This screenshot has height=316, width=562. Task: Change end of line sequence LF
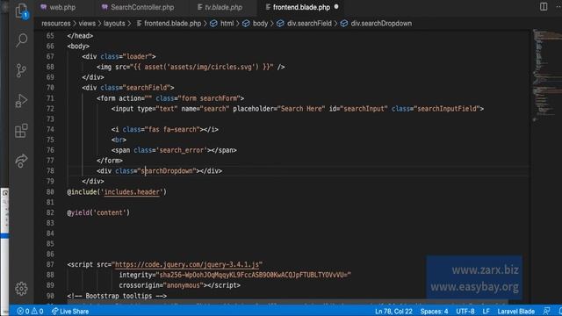pos(486,311)
